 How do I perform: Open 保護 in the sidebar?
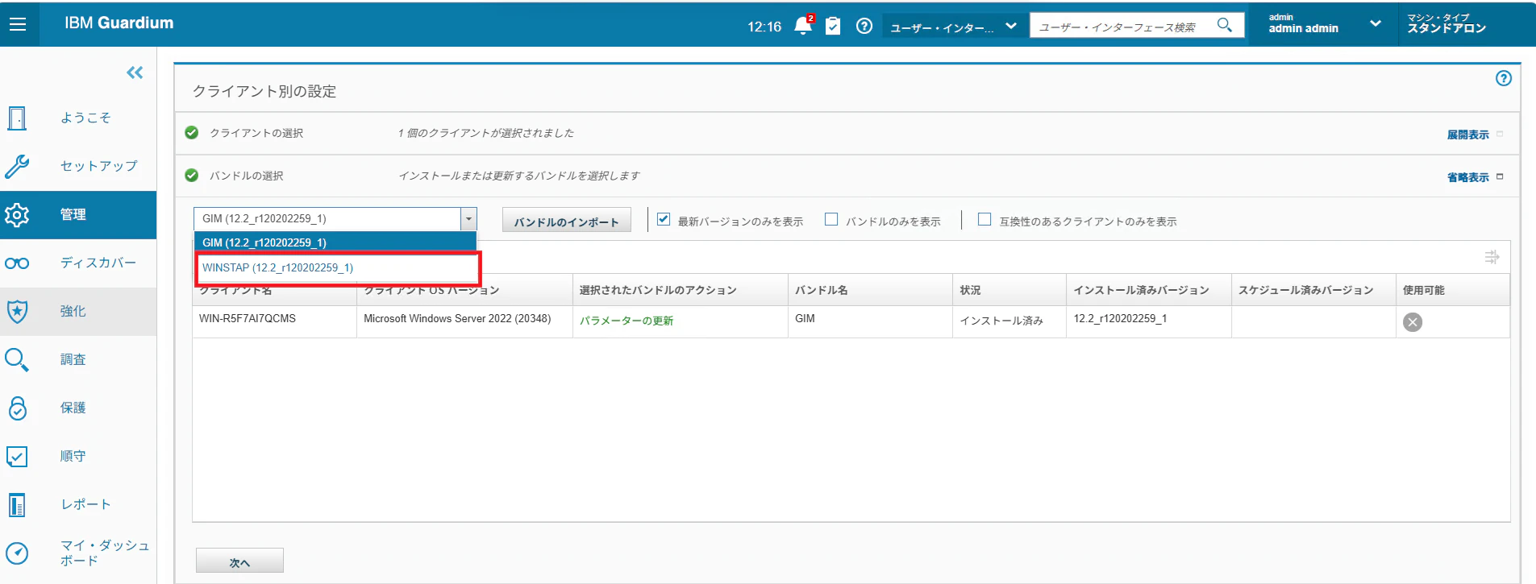tap(73, 408)
